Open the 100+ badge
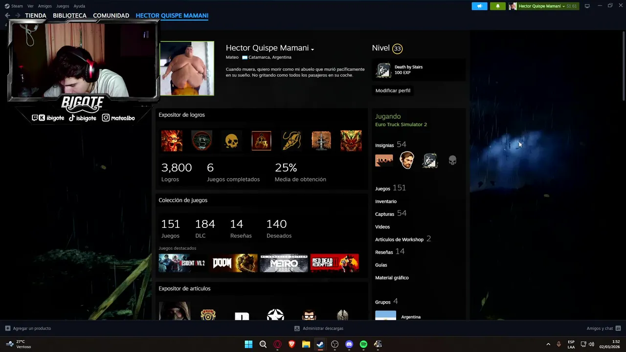 pyautogui.click(x=384, y=160)
